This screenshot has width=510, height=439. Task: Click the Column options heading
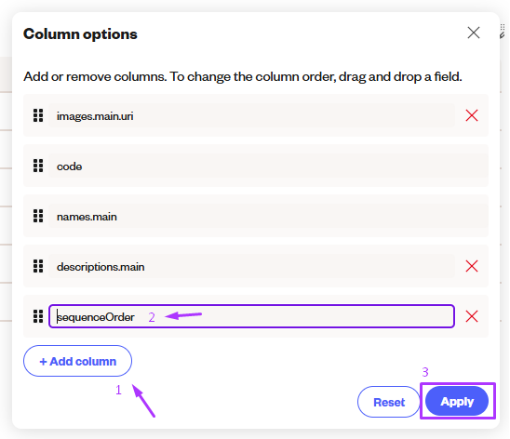[x=80, y=33]
